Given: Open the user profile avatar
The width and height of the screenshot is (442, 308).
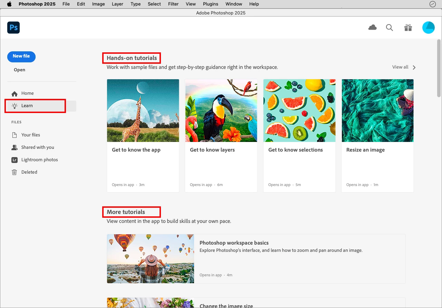Looking at the screenshot, I should [x=429, y=28].
